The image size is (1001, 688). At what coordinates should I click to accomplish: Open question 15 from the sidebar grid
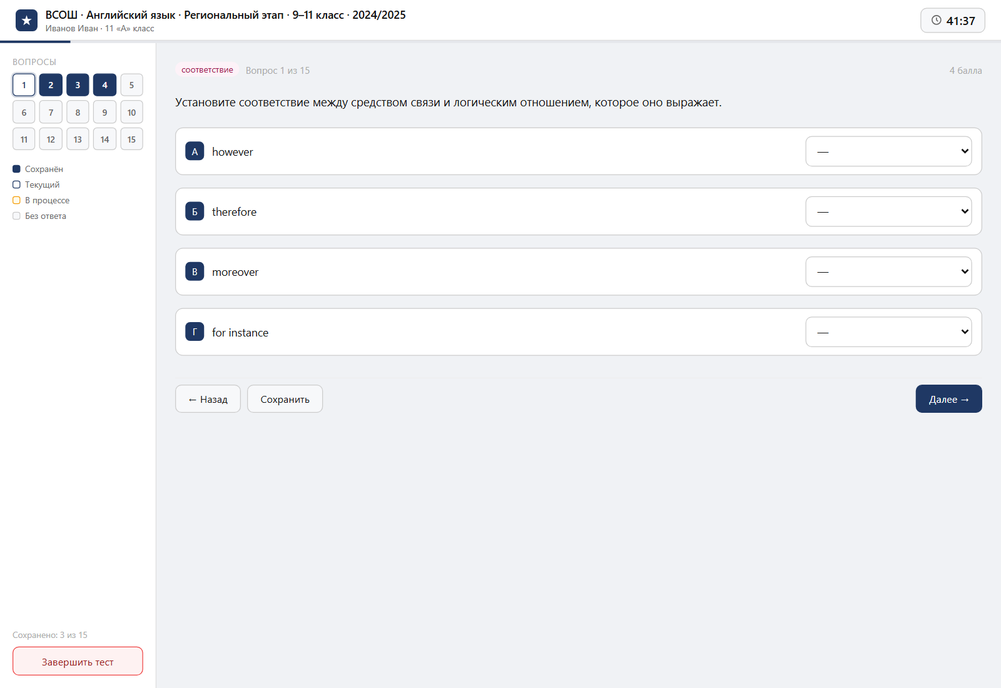pos(131,139)
